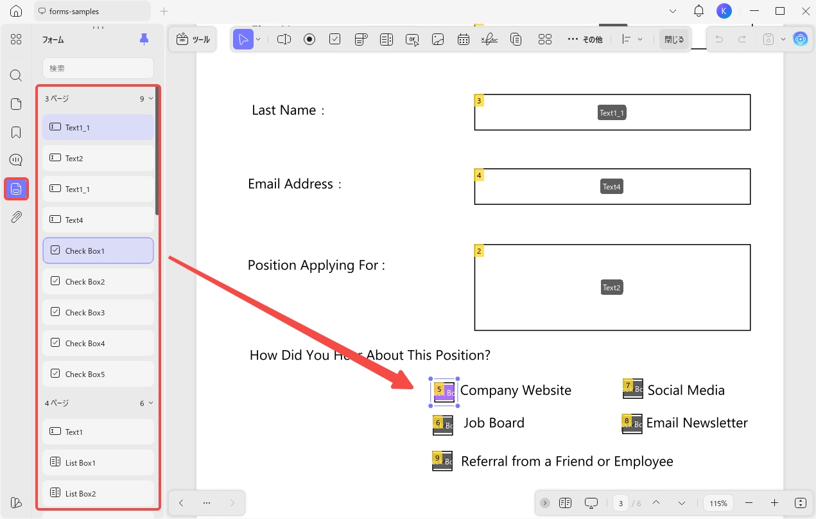Viewport: 816px width, 519px height.
Task: Open the save options dropdown arrow
Action: click(x=783, y=39)
